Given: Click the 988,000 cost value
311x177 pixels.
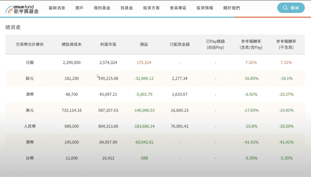Looking at the screenshot, I should click(72, 126).
